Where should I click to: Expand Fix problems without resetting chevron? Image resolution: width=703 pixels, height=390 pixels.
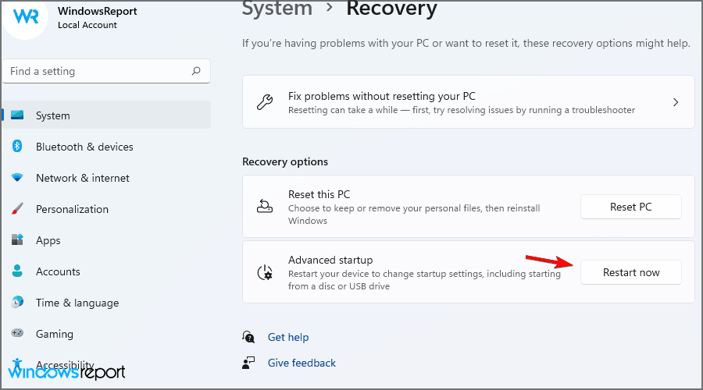[x=676, y=102]
